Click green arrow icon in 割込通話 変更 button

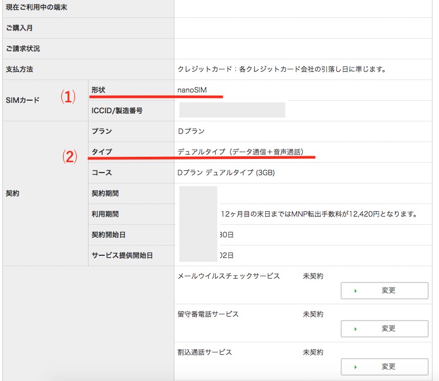tap(355, 367)
